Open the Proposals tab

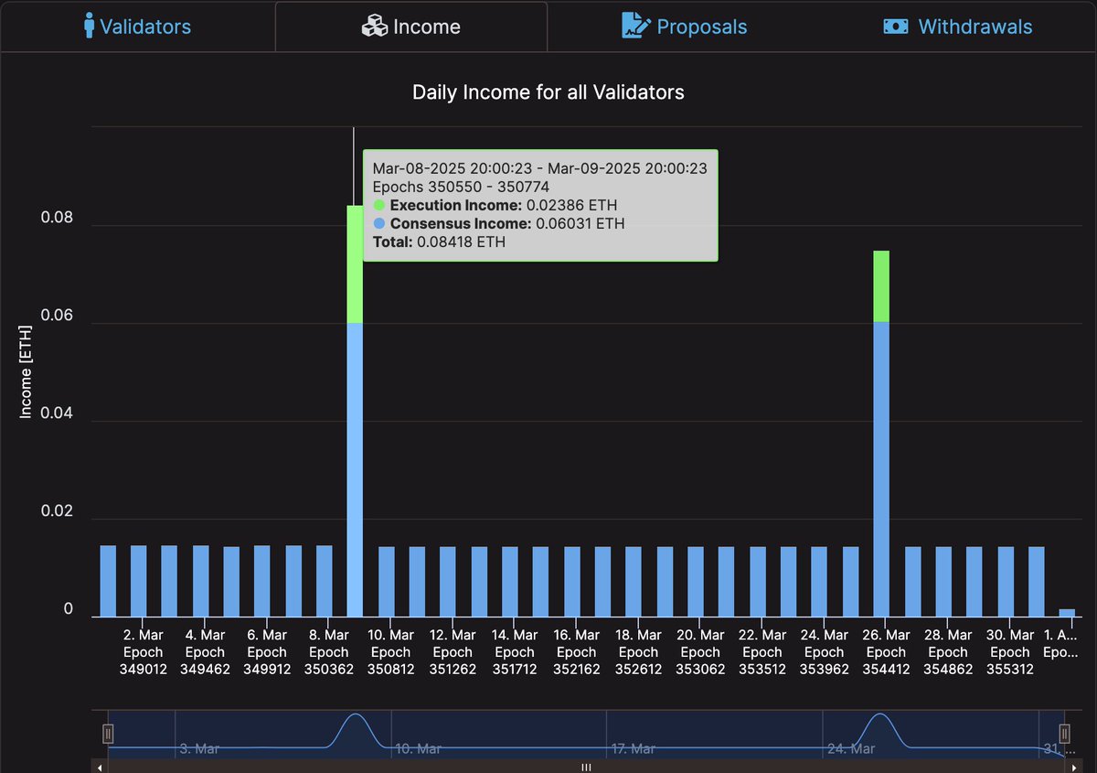tap(701, 27)
